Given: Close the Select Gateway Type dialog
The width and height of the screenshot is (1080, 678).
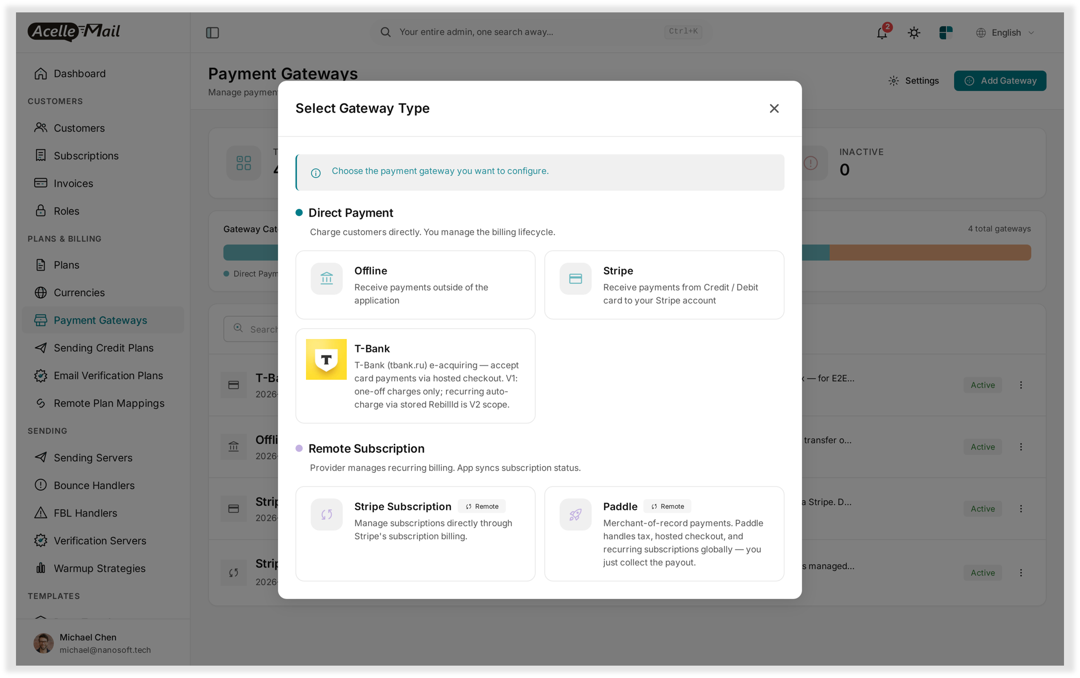Looking at the screenshot, I should click(773, 108).
